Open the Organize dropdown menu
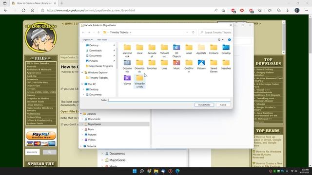This screenshot has height=175, width=312. tap(88, 40)
